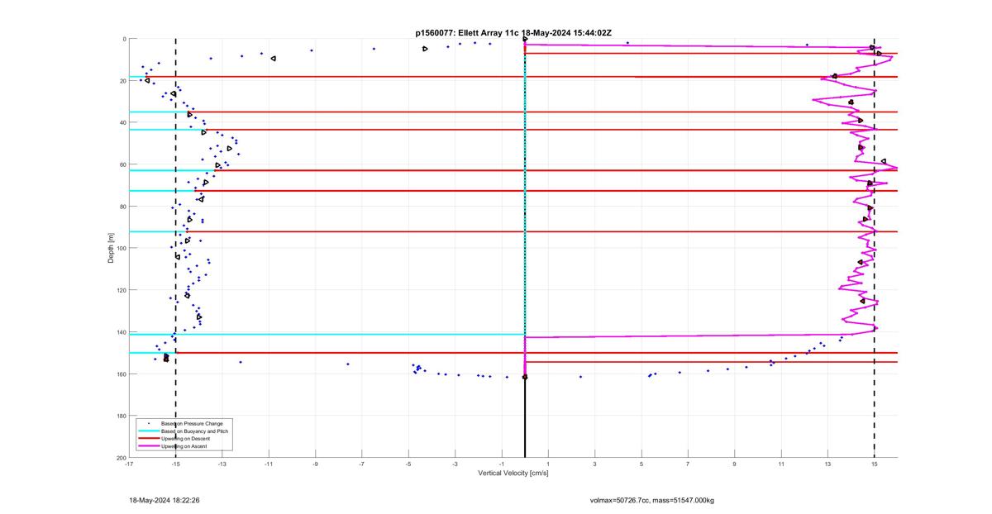Viewport: 992px width, 514px height.
Task: Click the x-axis tick label '-3'
Action: coord(455,464)
